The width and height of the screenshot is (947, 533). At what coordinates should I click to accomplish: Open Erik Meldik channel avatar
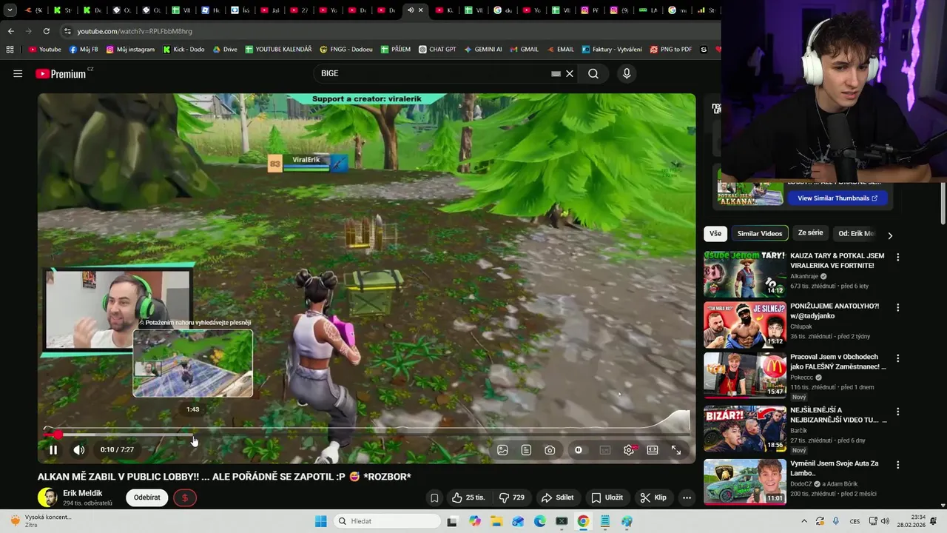(x=47, y=497)
